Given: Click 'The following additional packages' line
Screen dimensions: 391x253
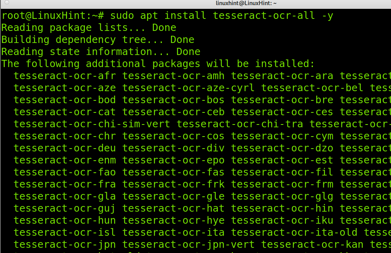Looking at the screenshot, I should pyautogui.click(x=158, y=64).
